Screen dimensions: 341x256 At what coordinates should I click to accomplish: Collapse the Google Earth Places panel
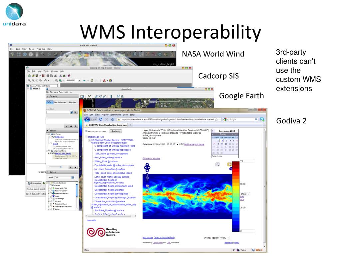(x=47, y=131)
